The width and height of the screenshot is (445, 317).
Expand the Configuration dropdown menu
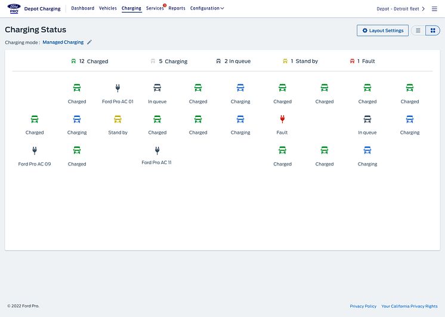pyautogui.click(x=207, y=8)
